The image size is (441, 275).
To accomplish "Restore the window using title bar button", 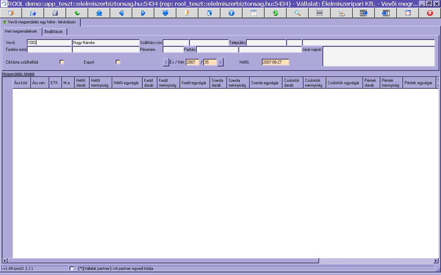I will click(429, 4).
